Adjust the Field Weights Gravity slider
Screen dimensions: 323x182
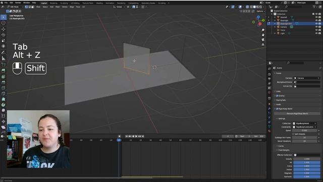pyautogui.click(x=307, y=159)
